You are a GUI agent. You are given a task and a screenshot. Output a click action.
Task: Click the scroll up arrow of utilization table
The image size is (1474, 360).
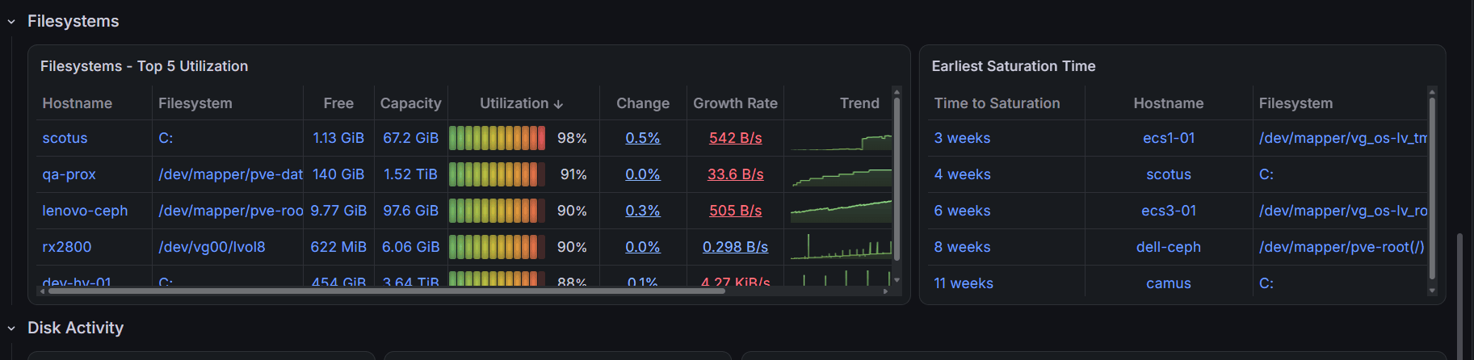(897, 90)
